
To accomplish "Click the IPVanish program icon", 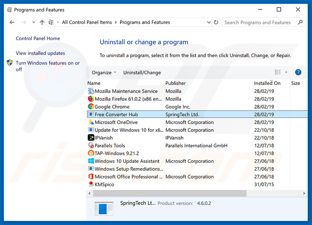I will point(91,138).
